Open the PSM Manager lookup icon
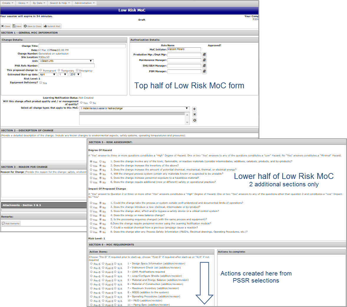Image resolution: width=347 pixels, height=307 pixels. point(204,71)
